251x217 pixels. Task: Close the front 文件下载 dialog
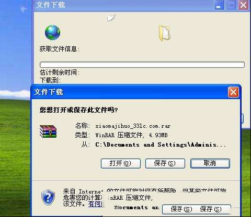233,92
